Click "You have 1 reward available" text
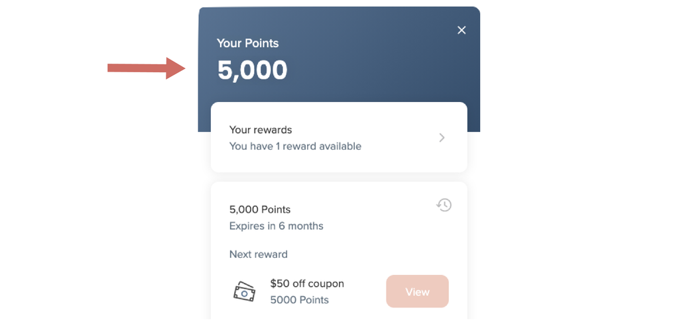 click(x=295, y=146)
